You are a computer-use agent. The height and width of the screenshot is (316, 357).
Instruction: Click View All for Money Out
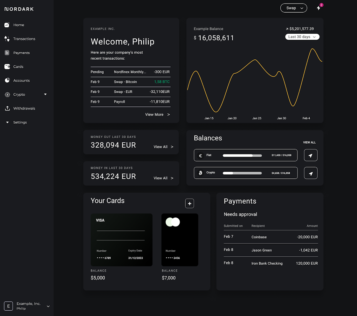[x=163, y=147]
